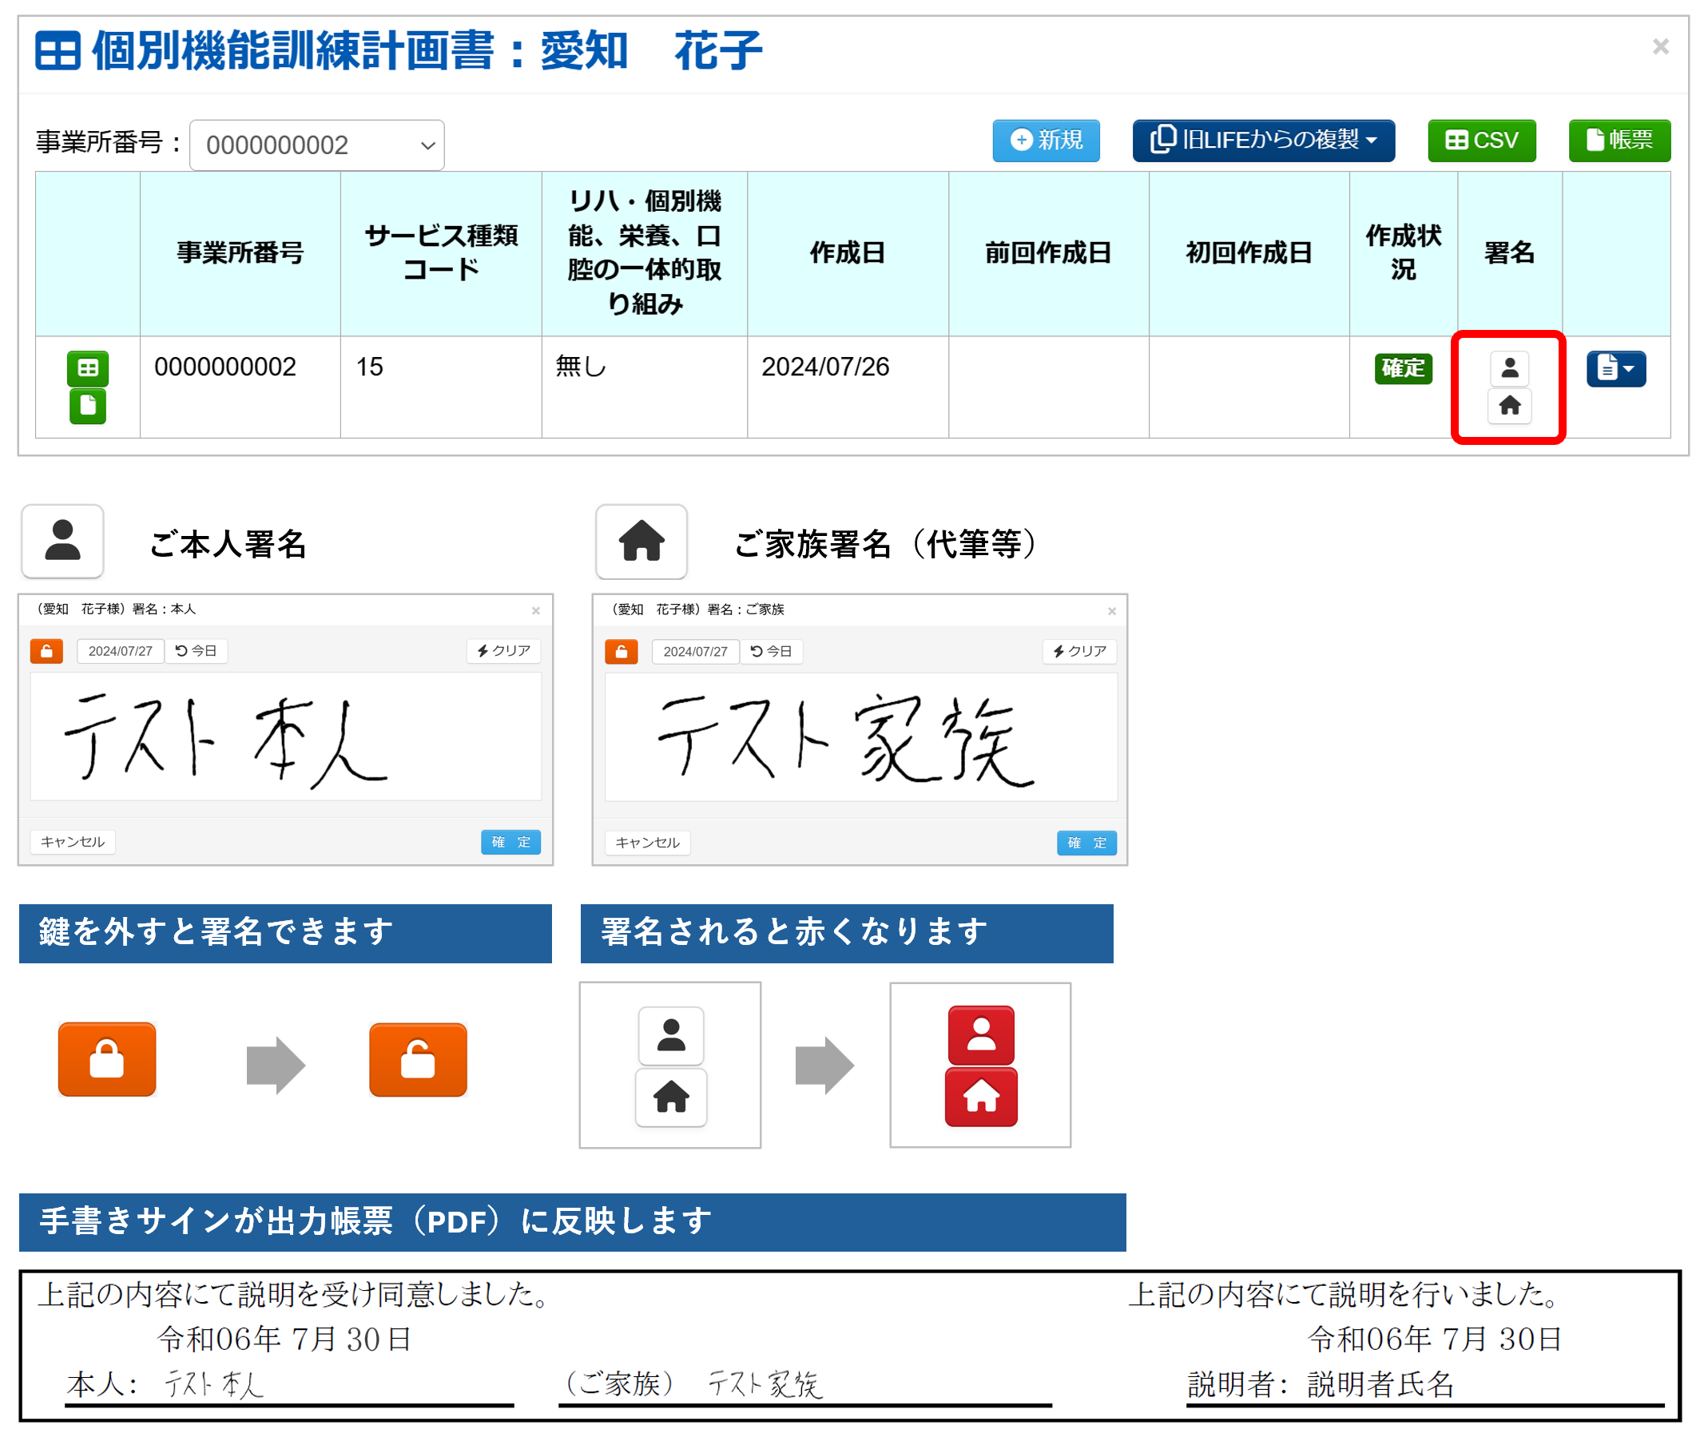
Task: Click 今日 in the ご家族 signature dialog
Action: [771, 652]
